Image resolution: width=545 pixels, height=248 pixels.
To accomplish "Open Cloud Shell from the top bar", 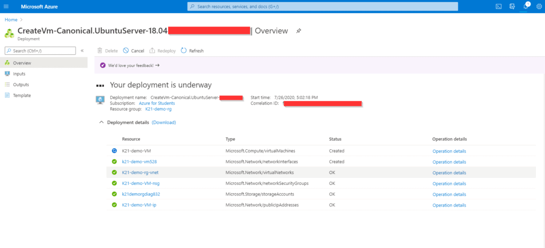I will (x=498, y=6).
